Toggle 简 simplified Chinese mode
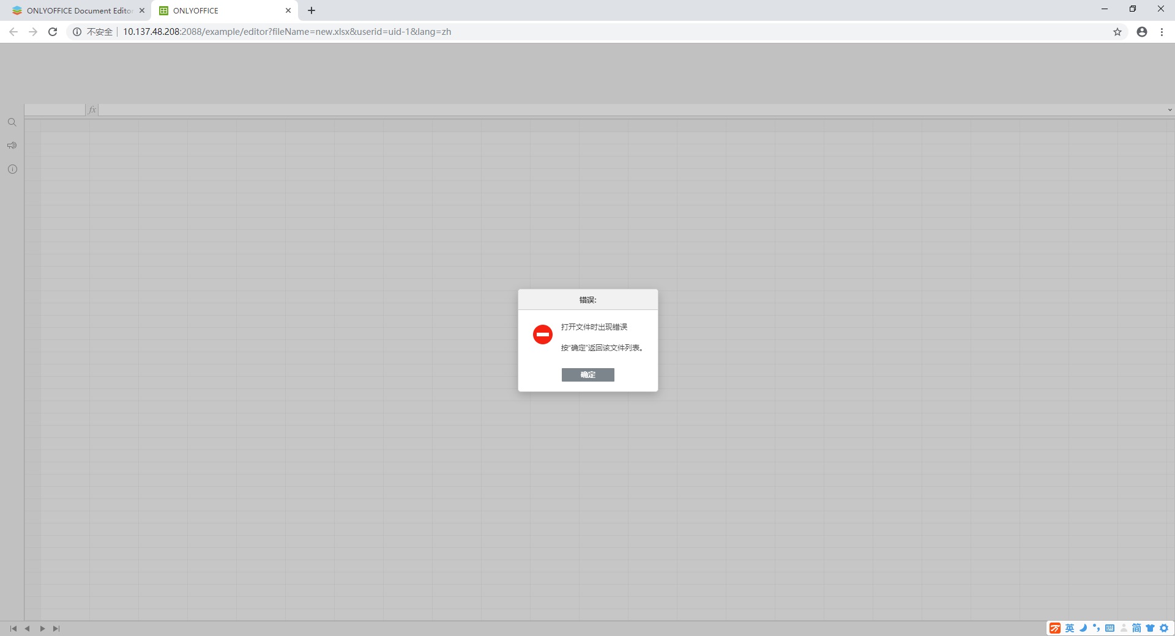Screen dimensions: 1175x636 pyautogui.click(x=1136, y=628)
